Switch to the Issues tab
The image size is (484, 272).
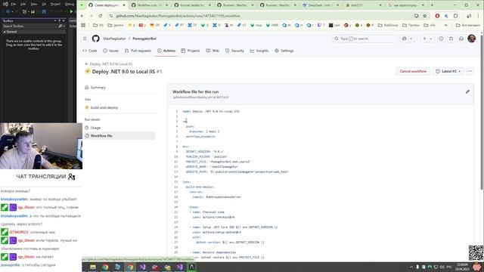111,51
